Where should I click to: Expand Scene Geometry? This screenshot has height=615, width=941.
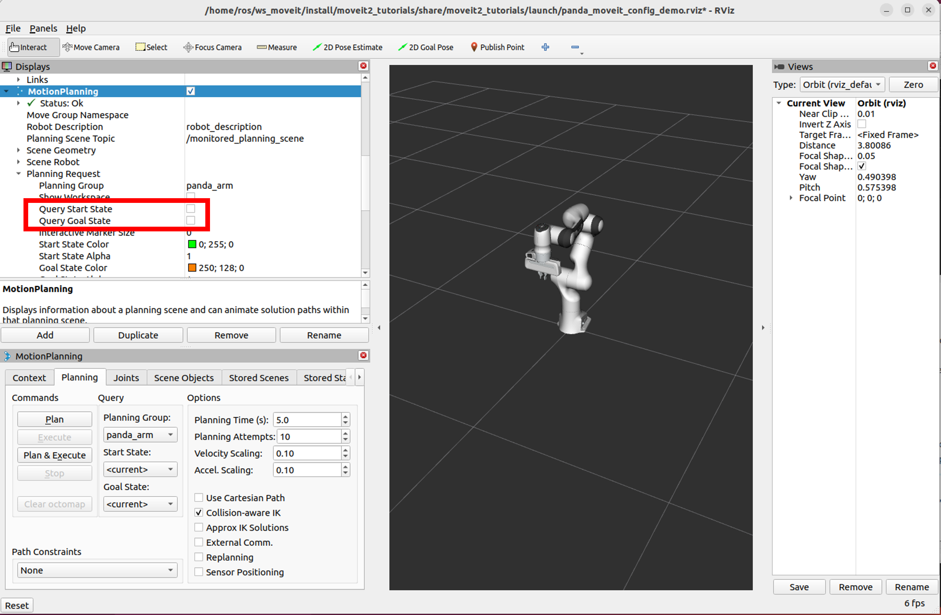click(x=18, y=150)
